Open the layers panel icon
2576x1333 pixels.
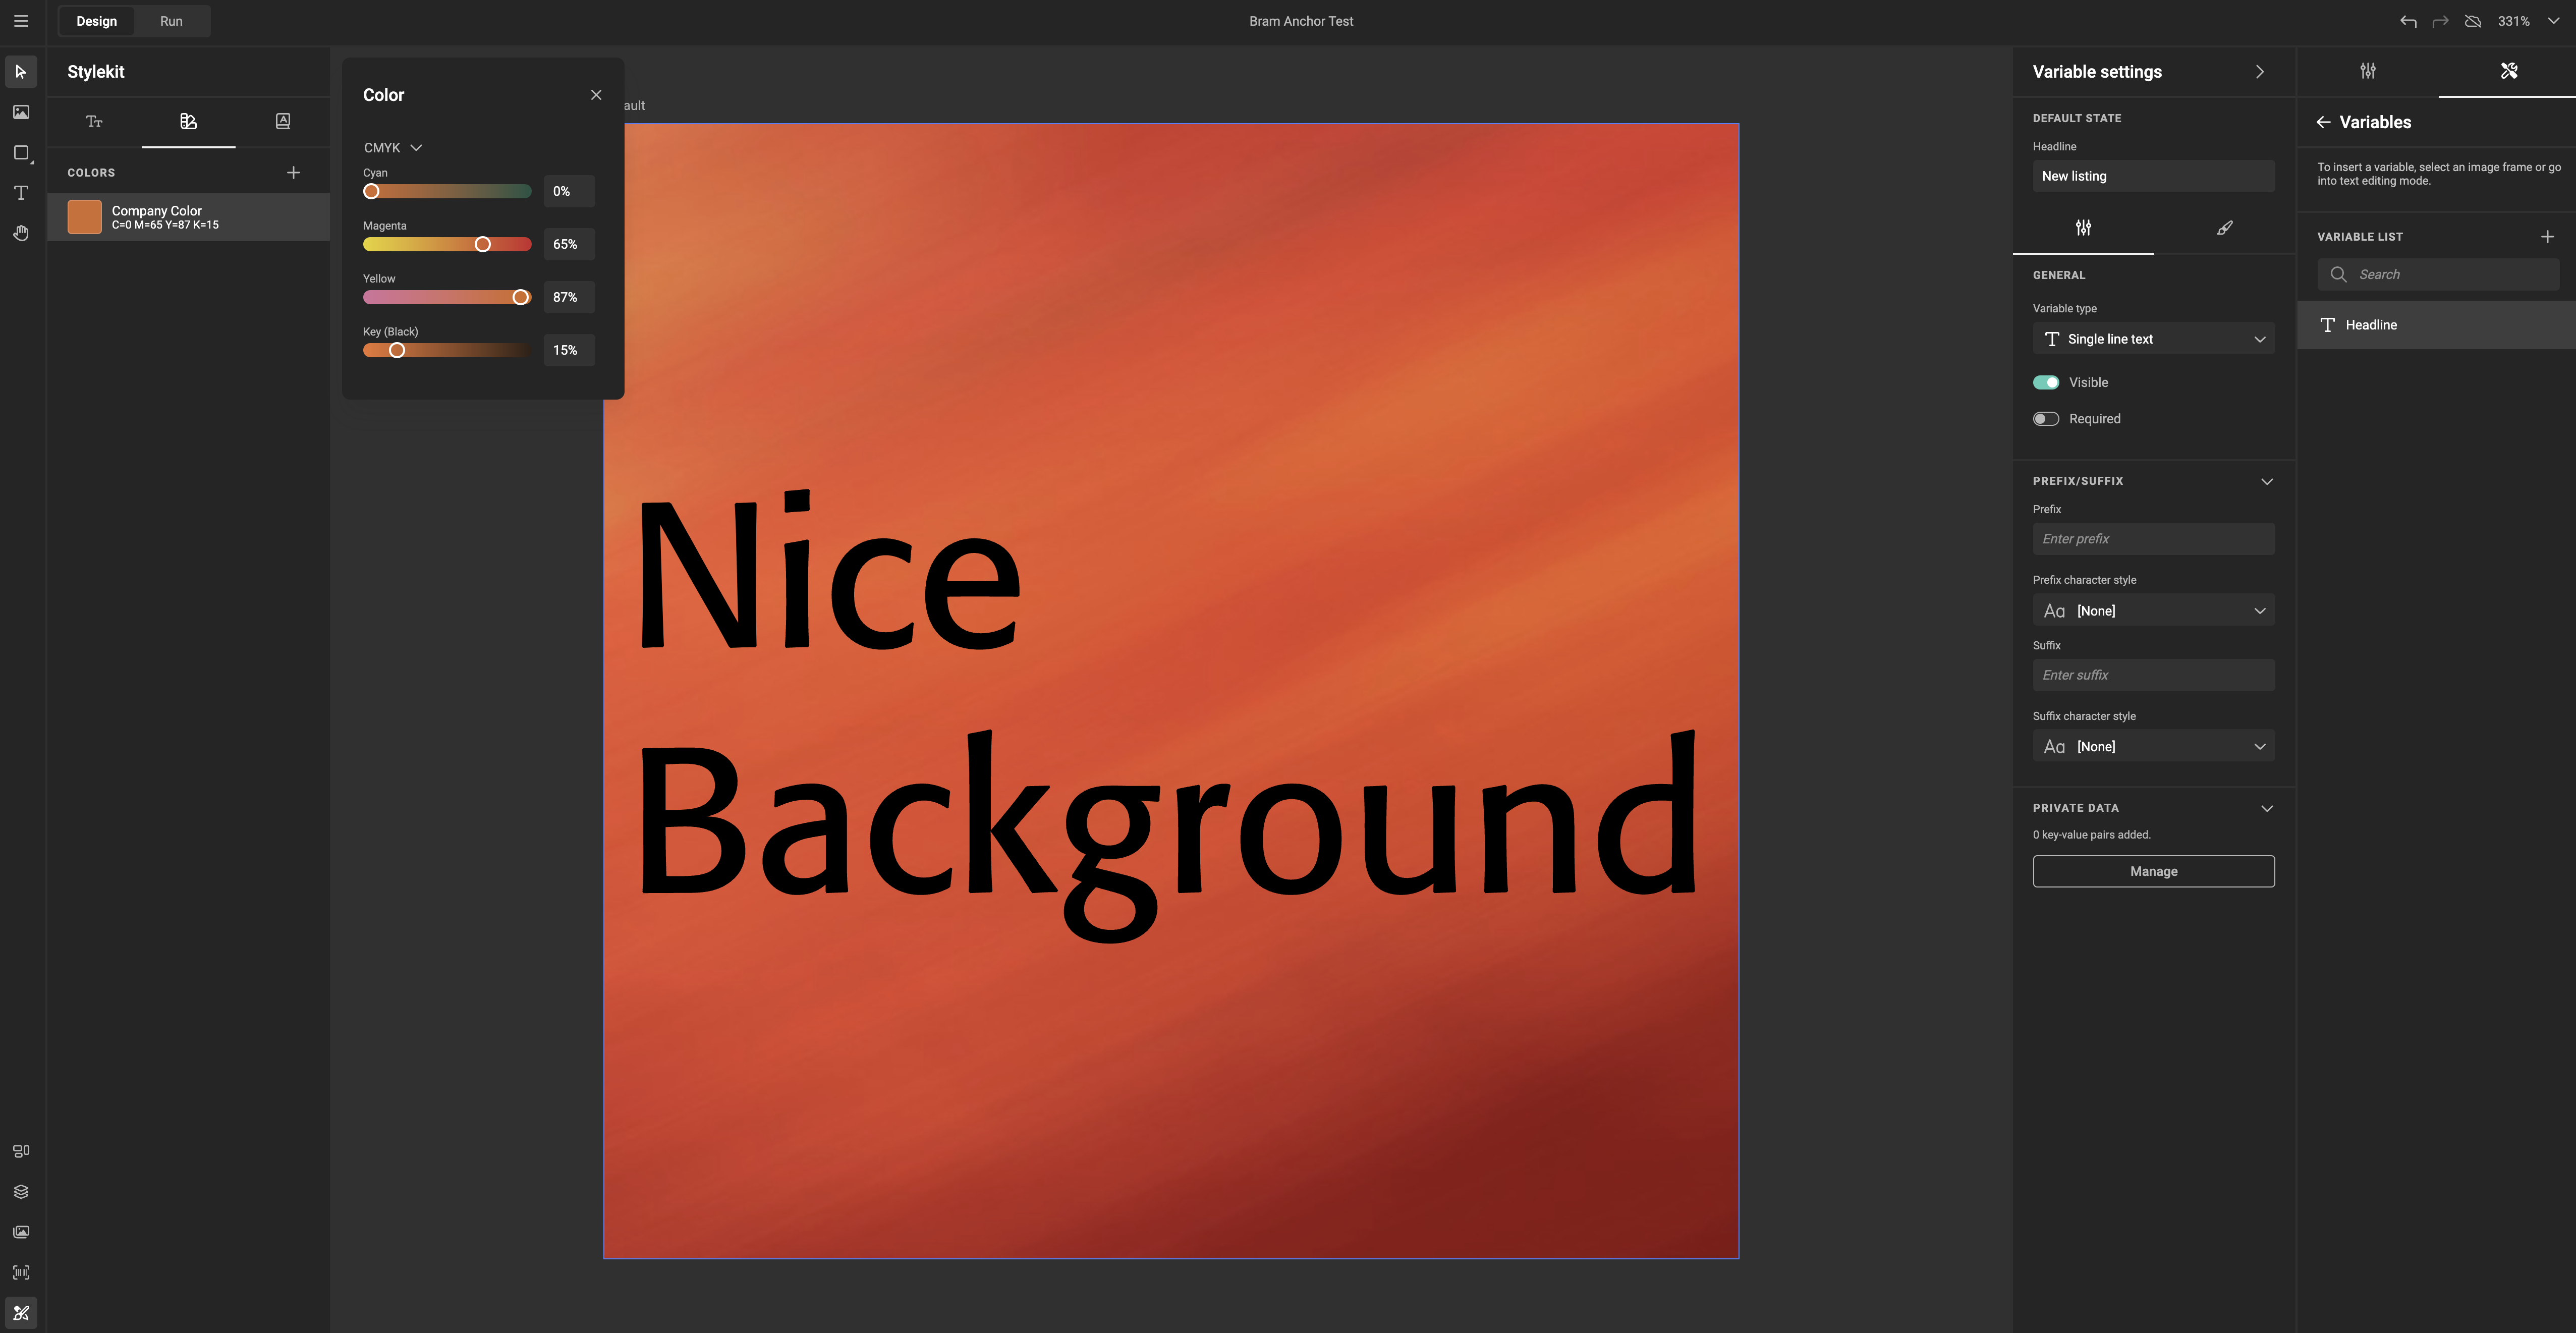(x=21, y=1192)
